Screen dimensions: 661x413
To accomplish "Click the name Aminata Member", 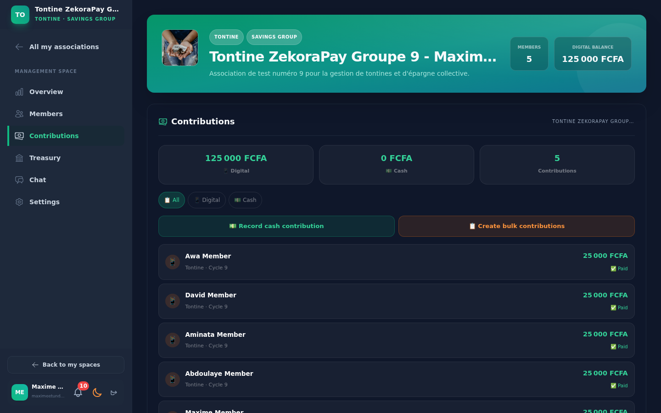I will coord(215,335).
